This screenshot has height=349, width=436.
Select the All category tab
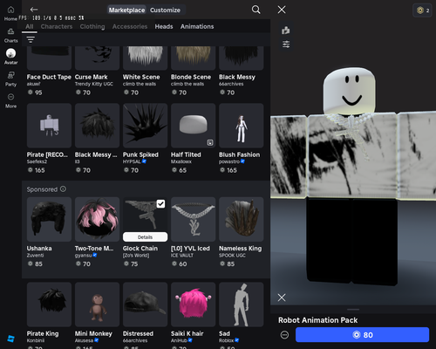point(30,26)
